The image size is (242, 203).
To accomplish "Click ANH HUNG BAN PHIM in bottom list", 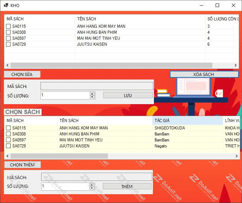I will [79, 134].
